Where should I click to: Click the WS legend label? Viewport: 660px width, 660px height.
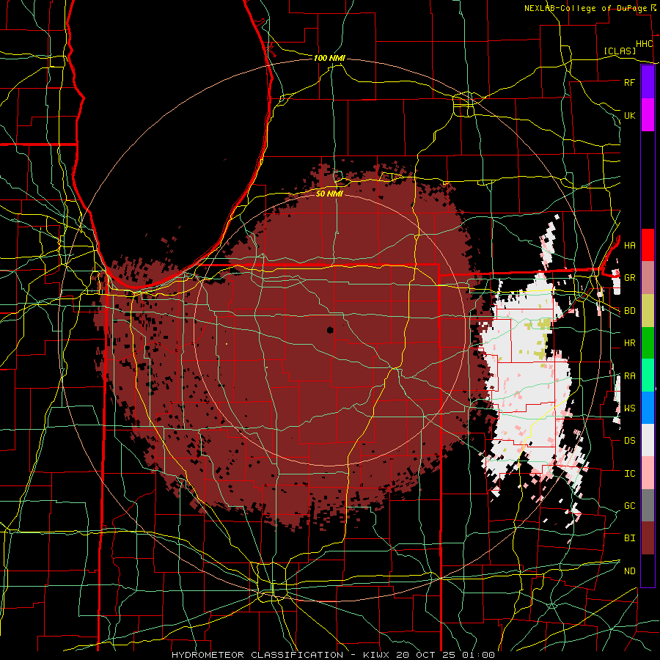[629, 408]
